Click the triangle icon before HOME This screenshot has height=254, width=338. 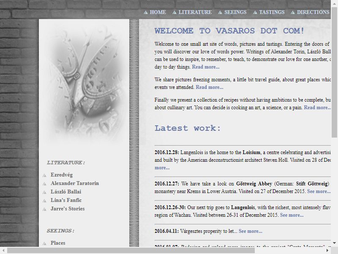[x=146, y=13]
